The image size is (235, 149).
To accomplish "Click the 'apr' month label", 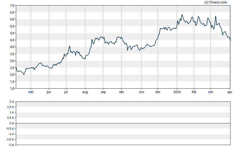I will pos(230,92).
